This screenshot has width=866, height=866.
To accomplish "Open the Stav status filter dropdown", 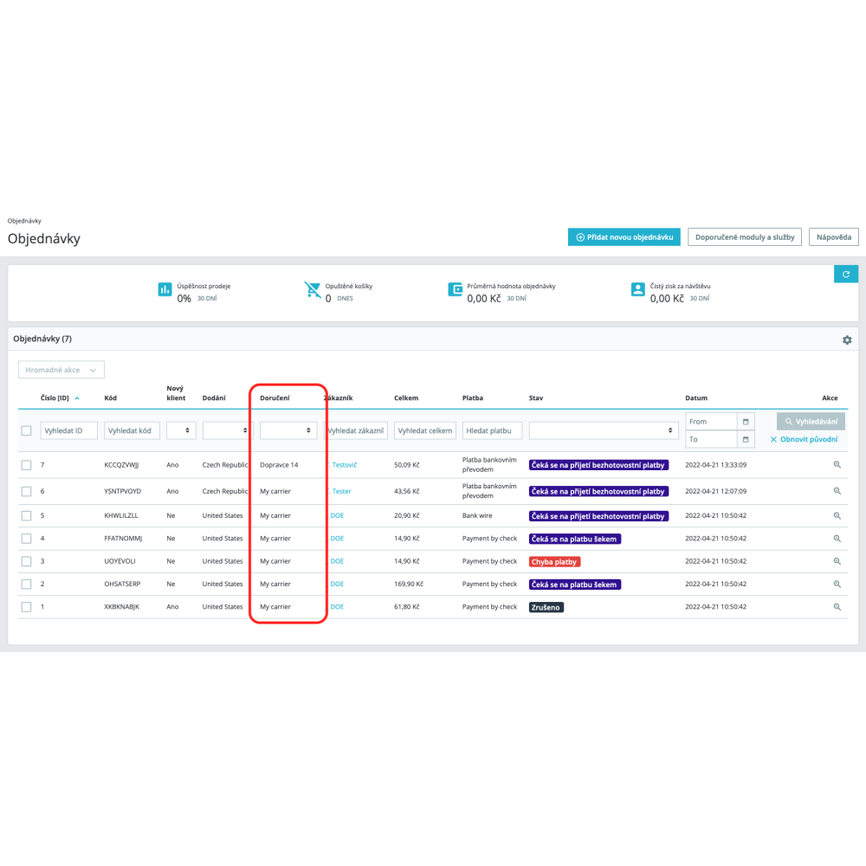I will point(604,430).
